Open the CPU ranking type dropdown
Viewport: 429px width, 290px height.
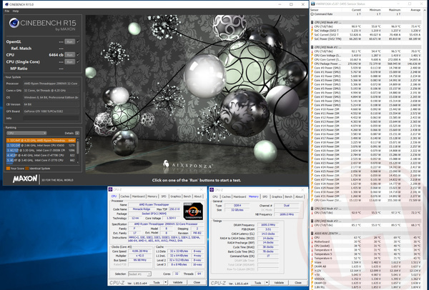click(26, 133)
